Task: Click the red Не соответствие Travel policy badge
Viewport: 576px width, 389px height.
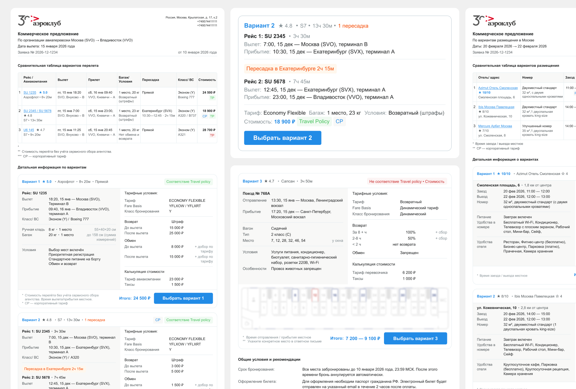Action: tap(407, 181)
